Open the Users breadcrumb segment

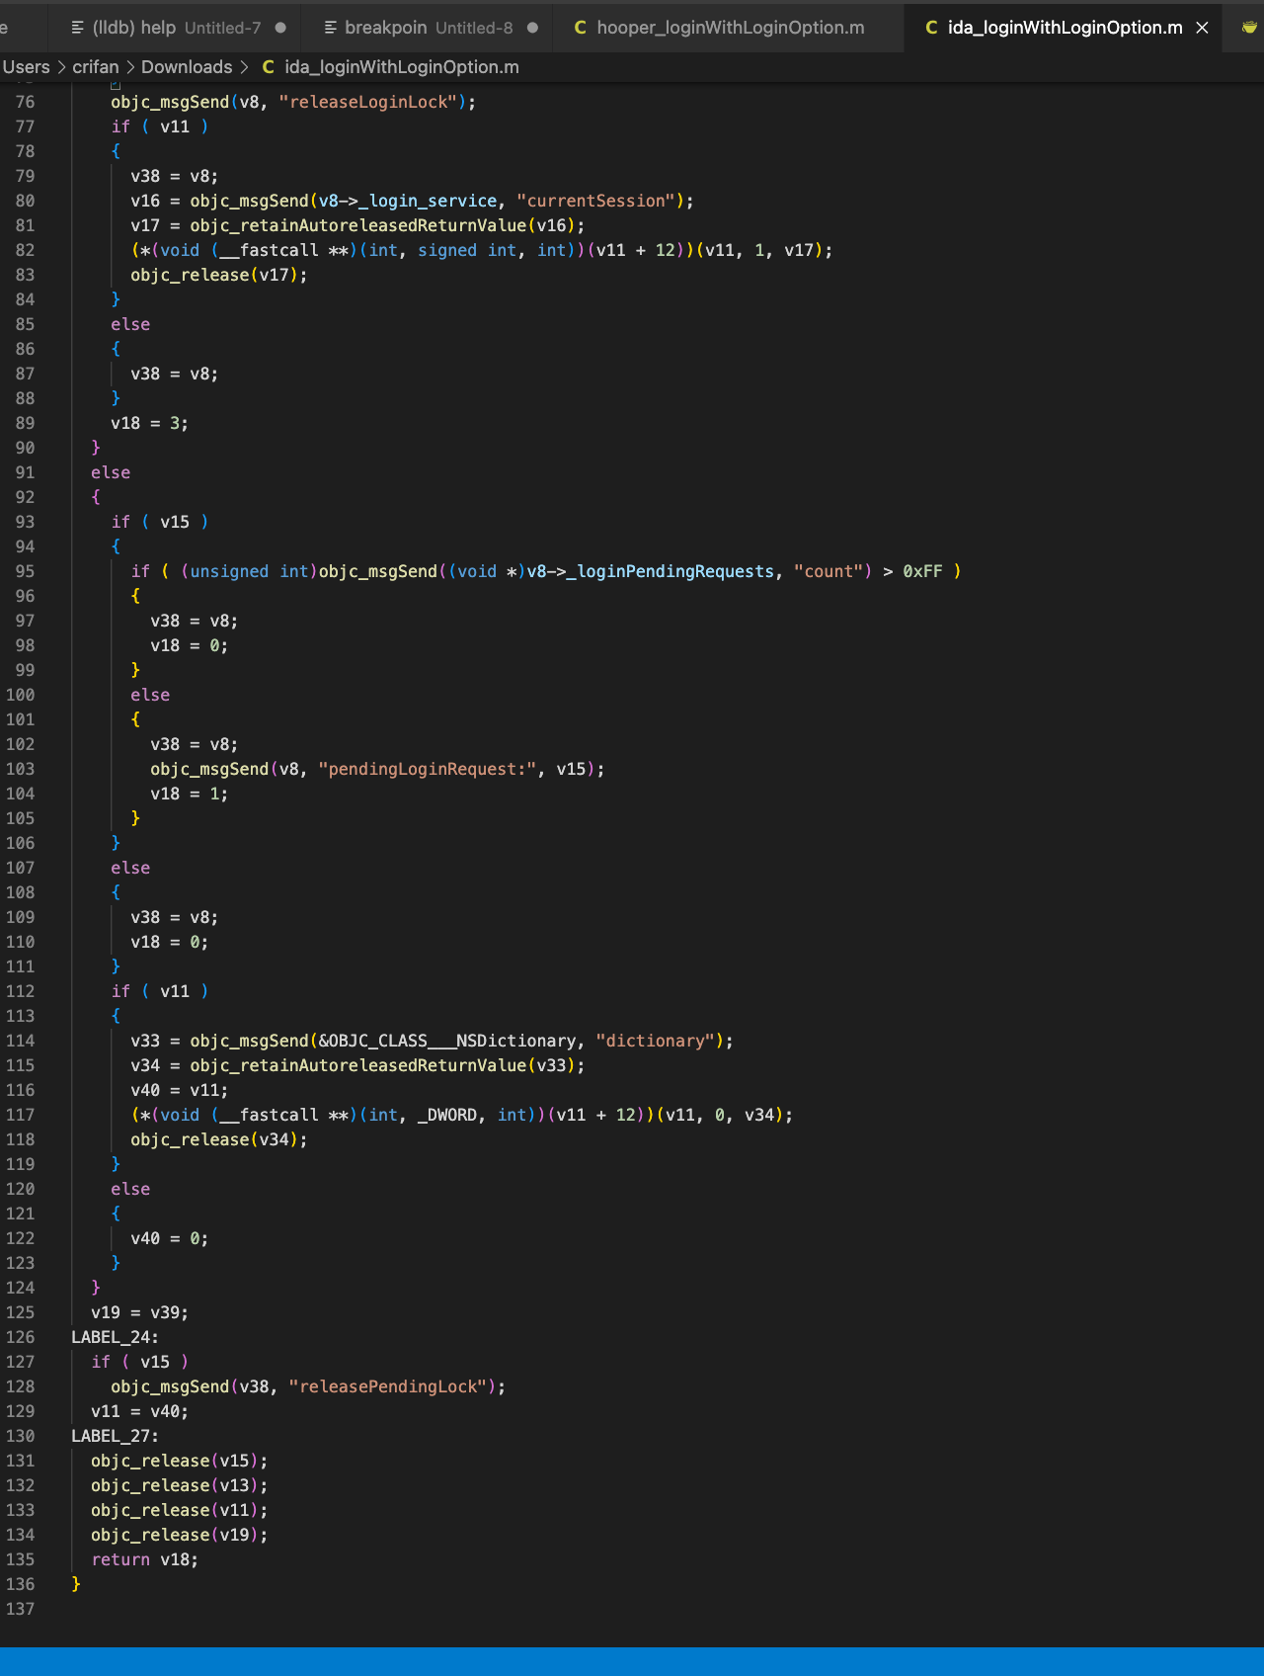tap(26, 67)
